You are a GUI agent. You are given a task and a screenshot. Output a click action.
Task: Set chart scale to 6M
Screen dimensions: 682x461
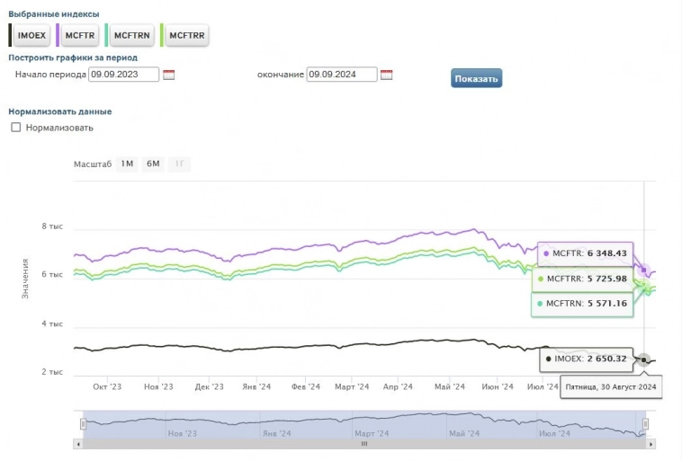(153, 164)
